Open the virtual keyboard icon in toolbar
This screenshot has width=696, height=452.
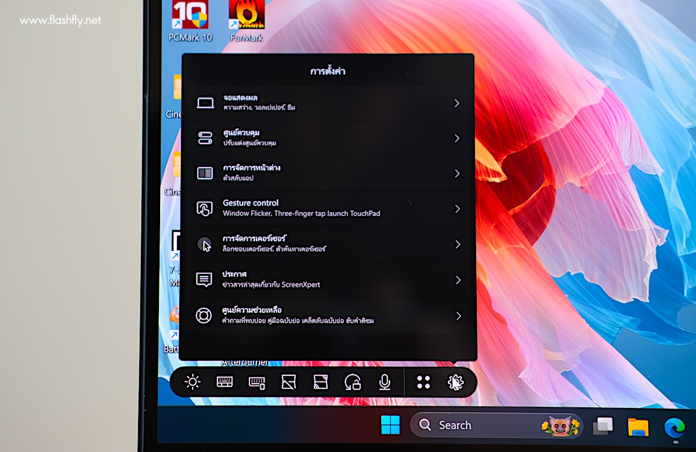click(x=224, y=382)
